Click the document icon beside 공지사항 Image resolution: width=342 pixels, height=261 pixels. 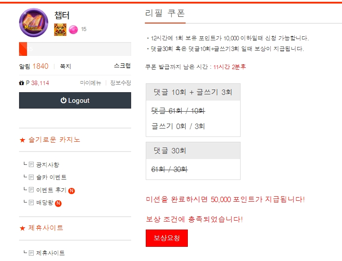[x=31, y=164]
